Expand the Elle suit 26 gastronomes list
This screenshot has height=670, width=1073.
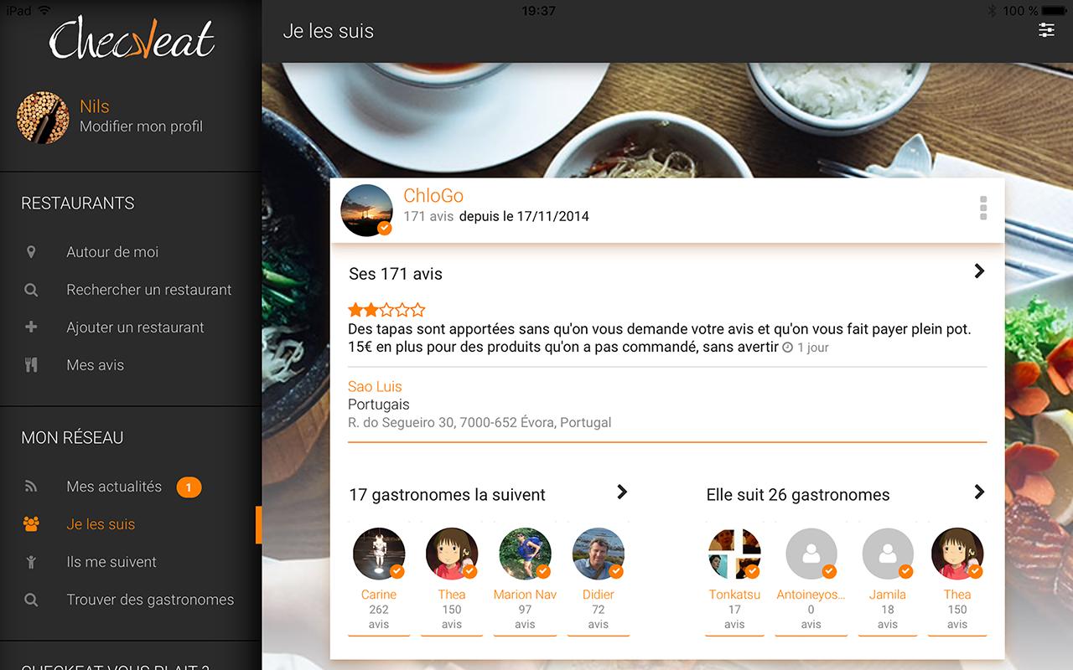[979, 492]
